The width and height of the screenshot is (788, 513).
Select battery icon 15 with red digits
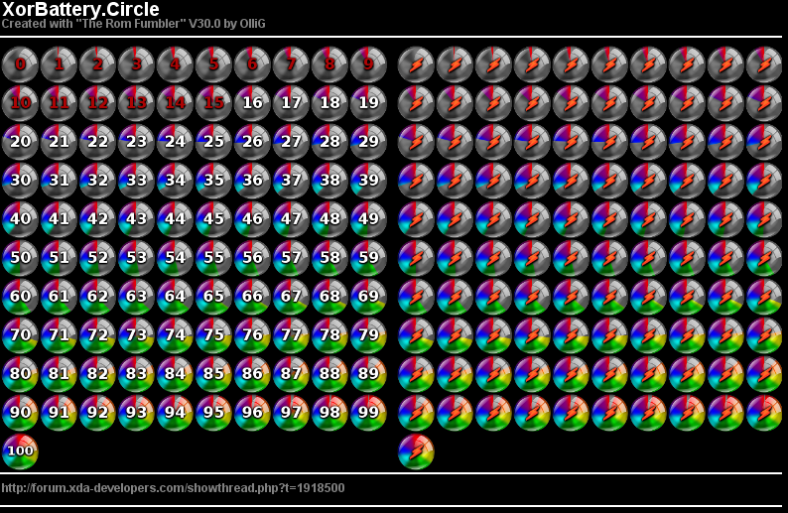[213, 103]
